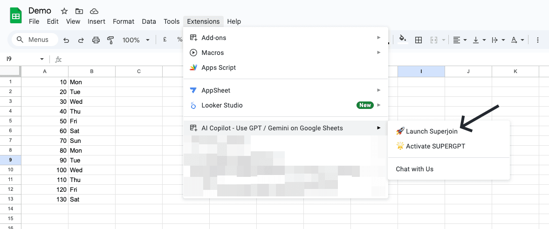Open the I9 name box dropdown arrow

[42, 59]
